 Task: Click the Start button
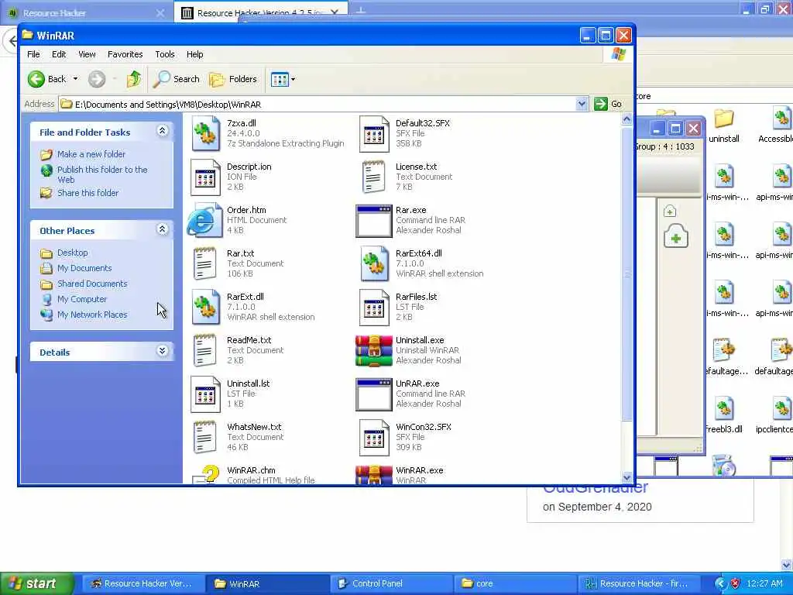pyautogui.click(x=36, y=583)
